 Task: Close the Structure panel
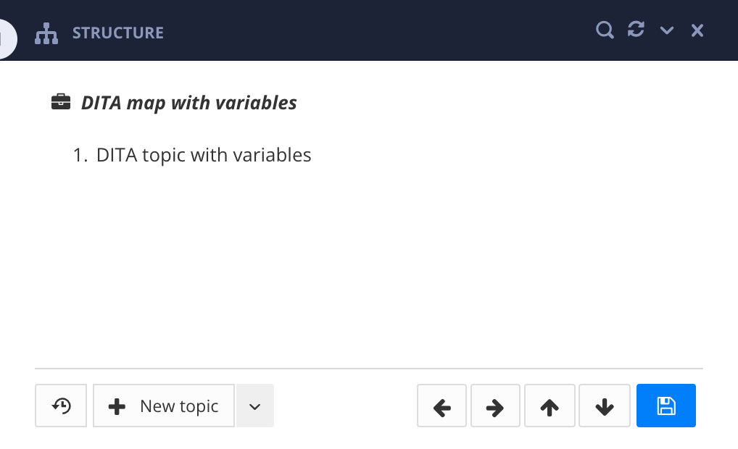tap(697, 30)
